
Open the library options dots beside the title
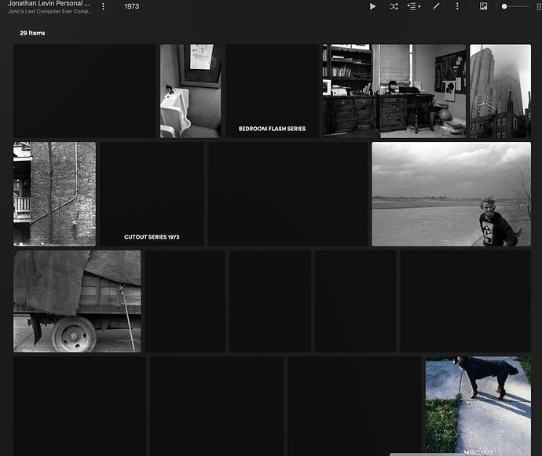103,6
